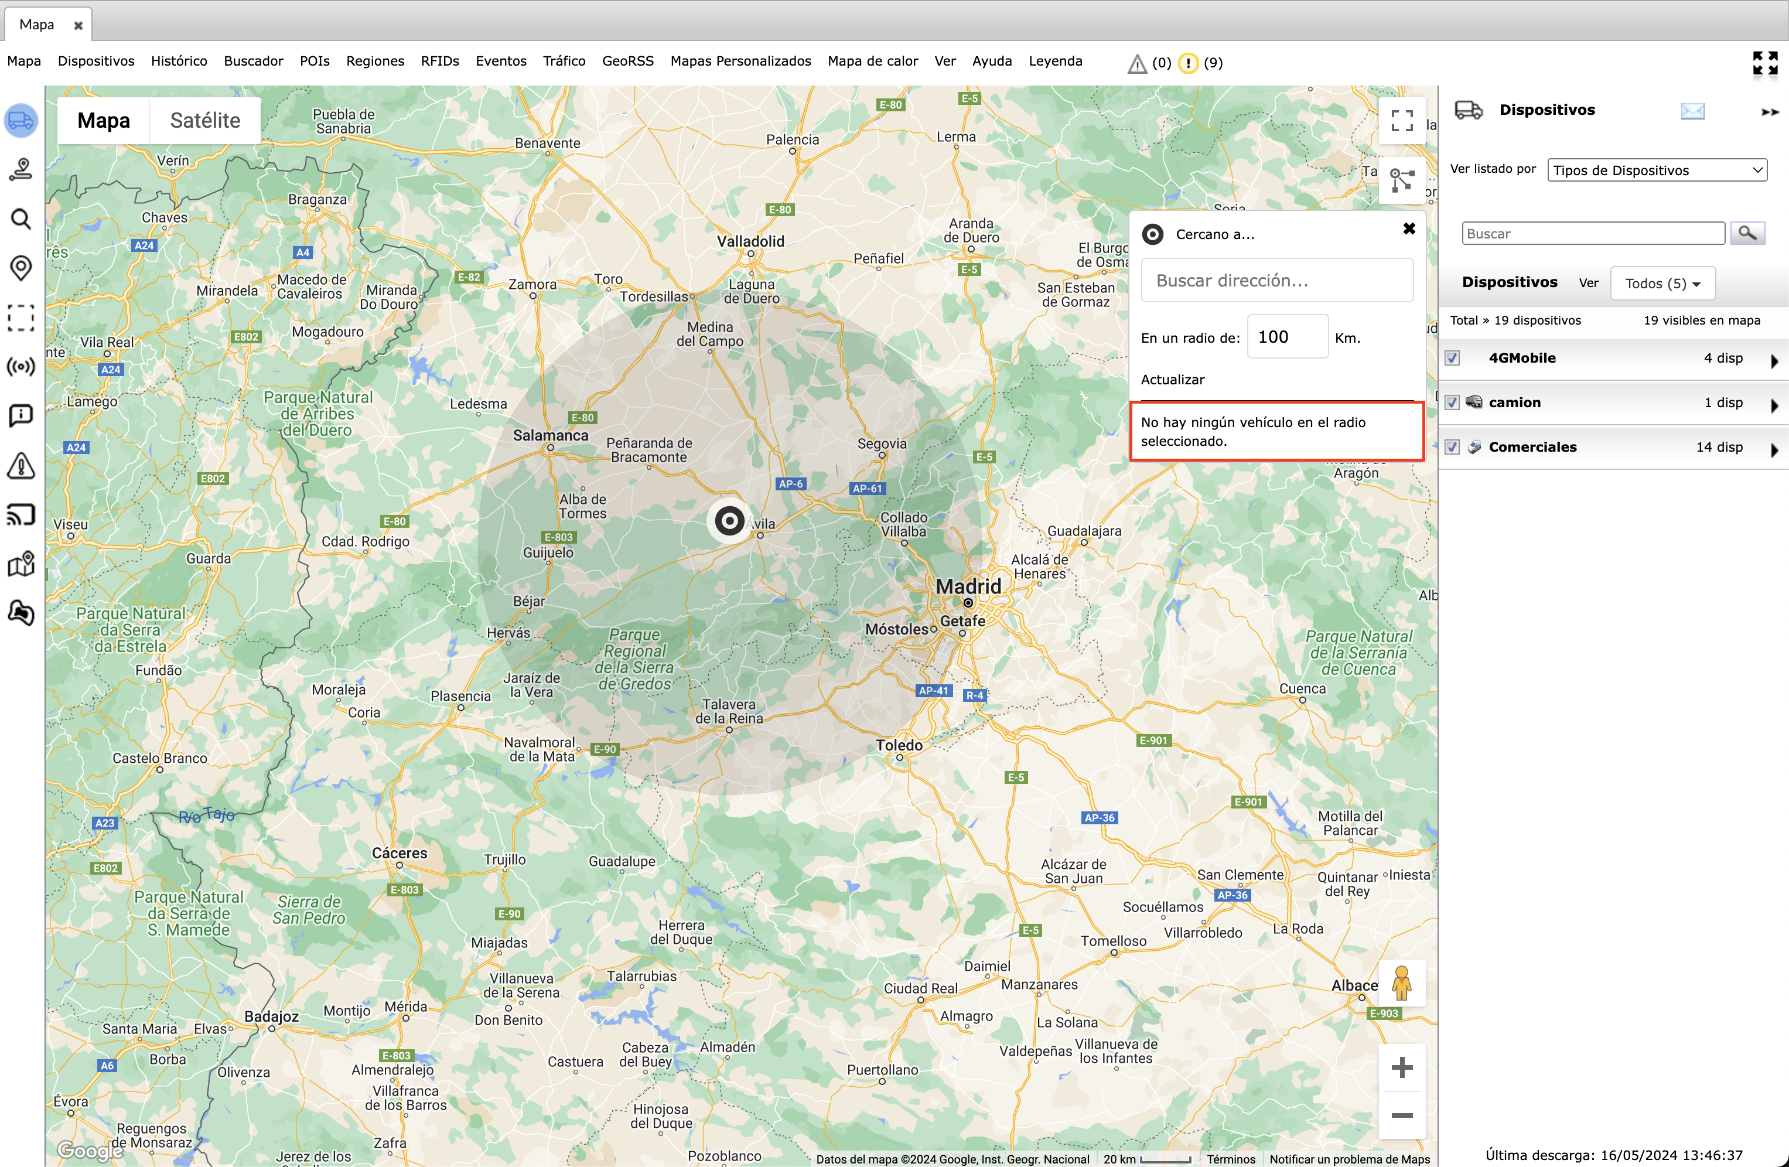Open the GeoRSS menu
This screenshot has height=1167, width=1789.
point(627,61)
